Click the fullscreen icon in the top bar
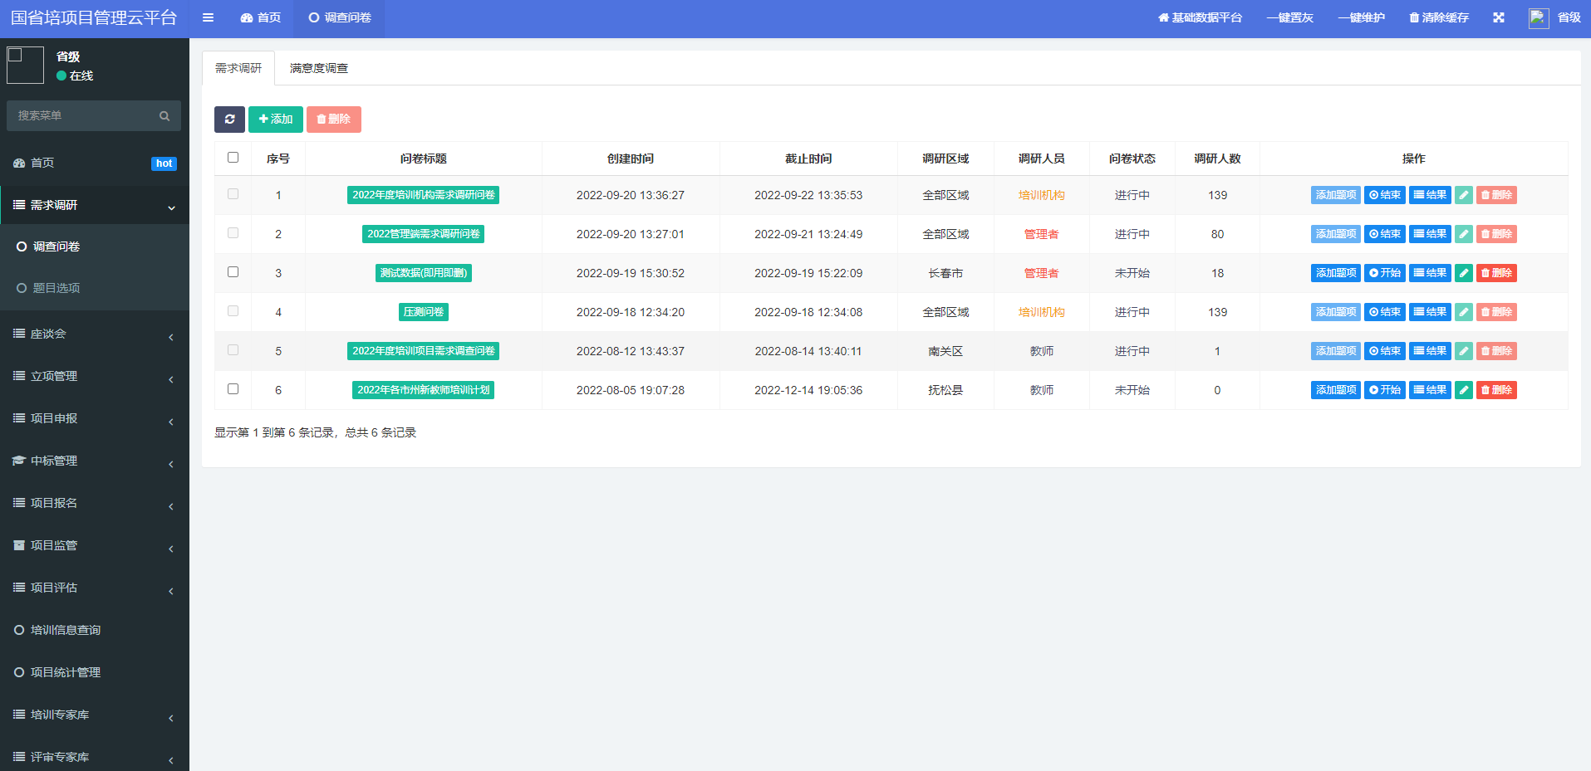 (1498, 17)
